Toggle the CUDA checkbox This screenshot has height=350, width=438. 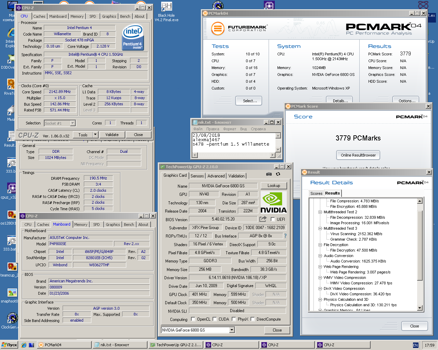click(x=215, y=319)
